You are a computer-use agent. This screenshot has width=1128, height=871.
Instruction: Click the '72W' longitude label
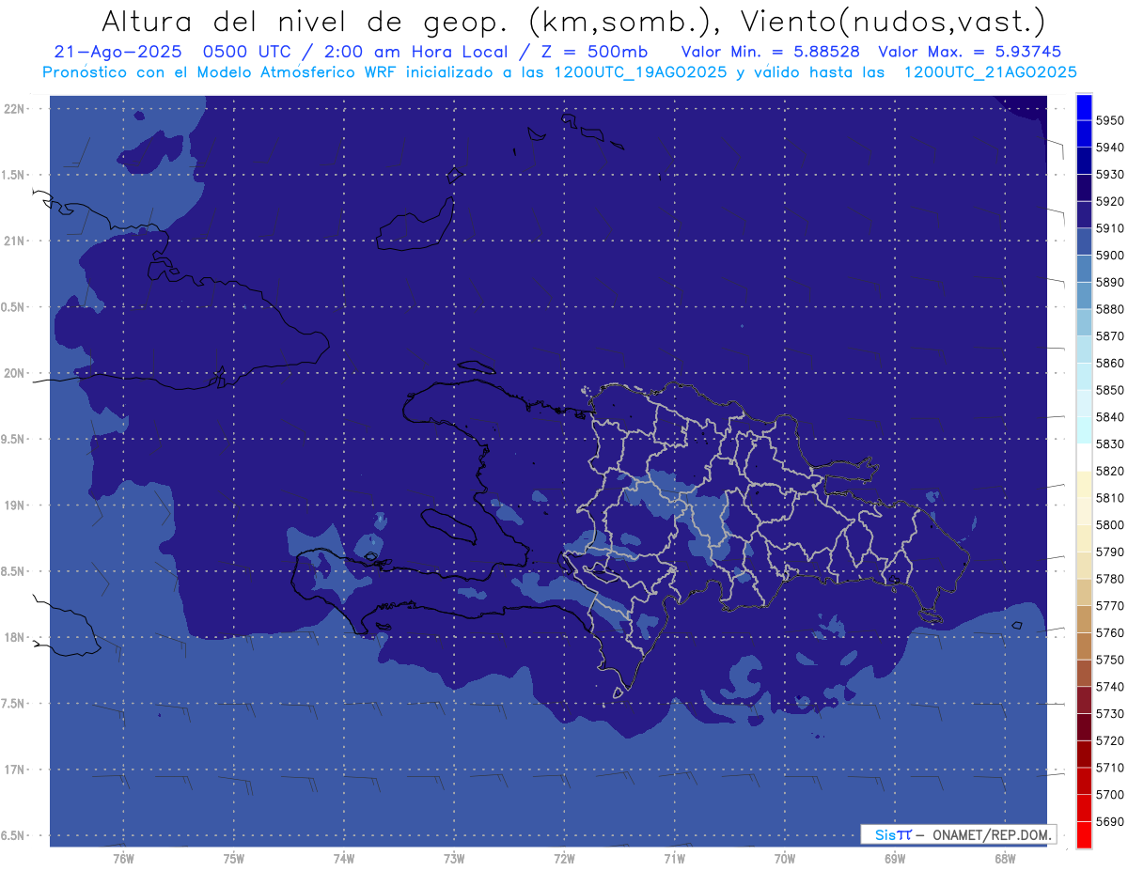(564, 858)
